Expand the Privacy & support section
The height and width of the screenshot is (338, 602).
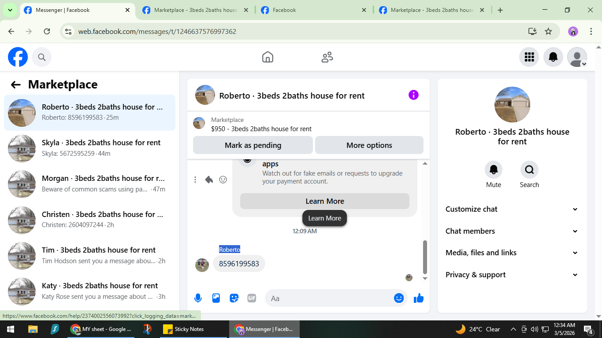(512, 275)
